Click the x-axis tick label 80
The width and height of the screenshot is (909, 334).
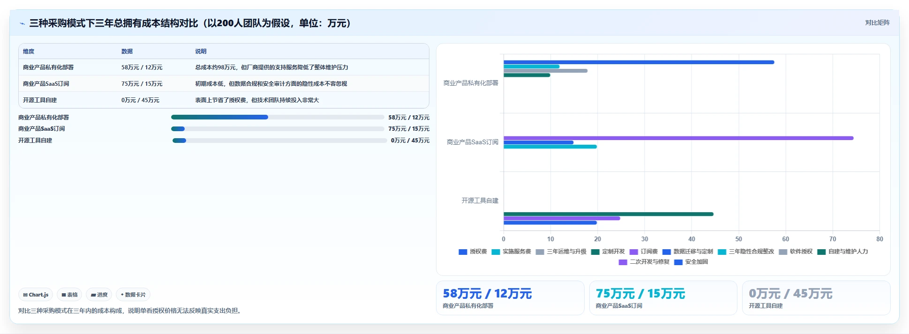(879, 239)
